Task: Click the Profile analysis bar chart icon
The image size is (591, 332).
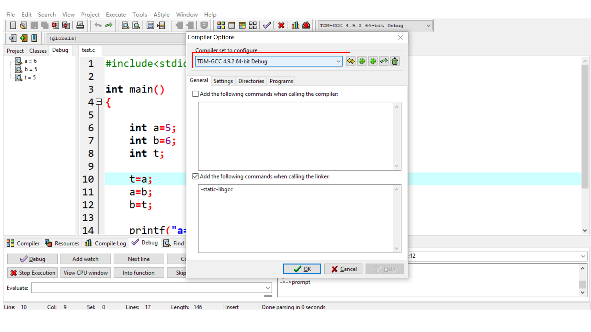Action: [295, 26]
